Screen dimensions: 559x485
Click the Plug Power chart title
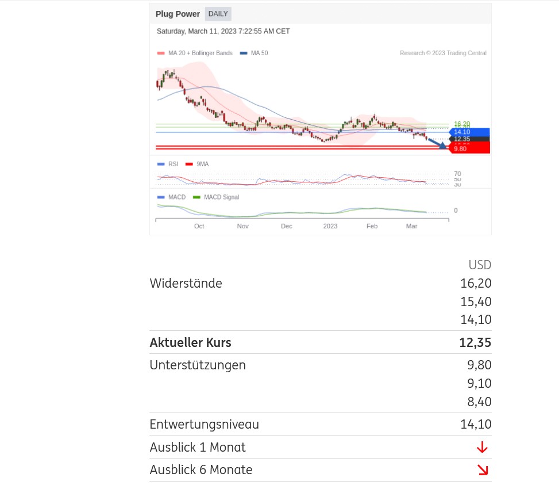(x=178, y=14)
